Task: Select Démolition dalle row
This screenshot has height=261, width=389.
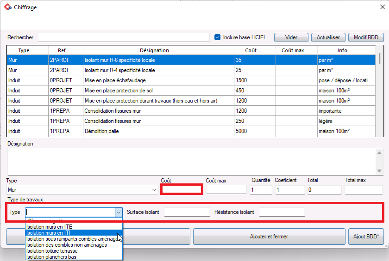Action: 191,131
